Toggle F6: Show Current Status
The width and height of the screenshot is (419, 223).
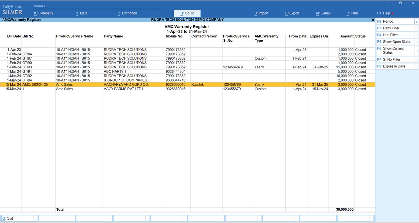395,50
